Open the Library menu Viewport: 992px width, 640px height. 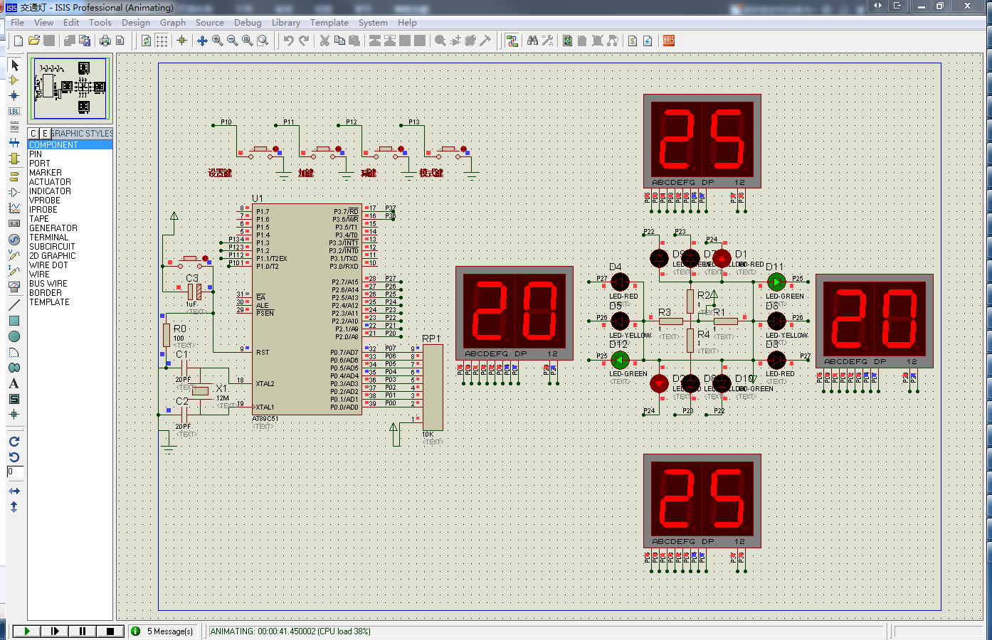(x=286, y=23)
